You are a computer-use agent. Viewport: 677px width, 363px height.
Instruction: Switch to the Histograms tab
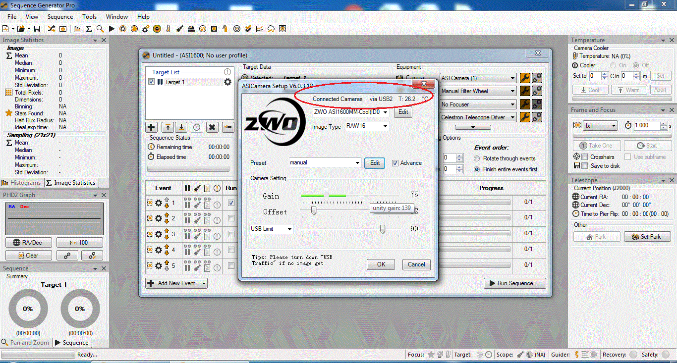tap(22, 183)
